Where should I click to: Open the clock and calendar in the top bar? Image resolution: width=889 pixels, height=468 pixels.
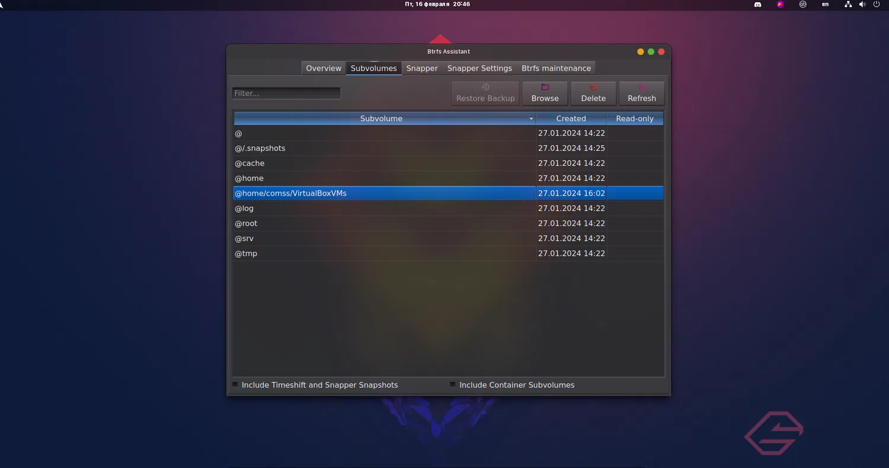(437, 4)
